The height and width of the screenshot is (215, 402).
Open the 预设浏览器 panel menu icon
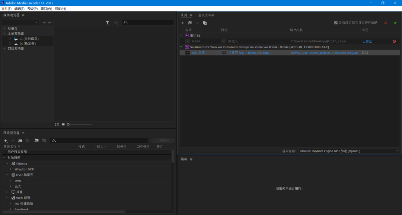point(23,133)
